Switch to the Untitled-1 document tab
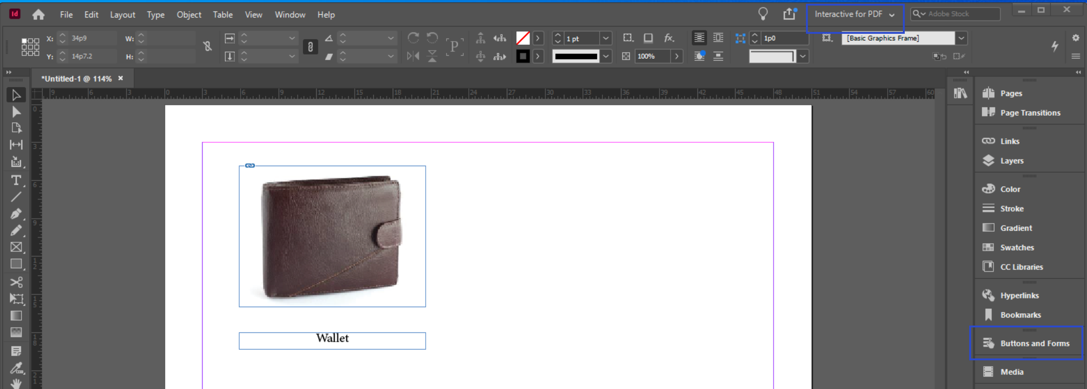Image resolution: width=1087 pixels, height=389 pixels. click(x=77, y=79)
